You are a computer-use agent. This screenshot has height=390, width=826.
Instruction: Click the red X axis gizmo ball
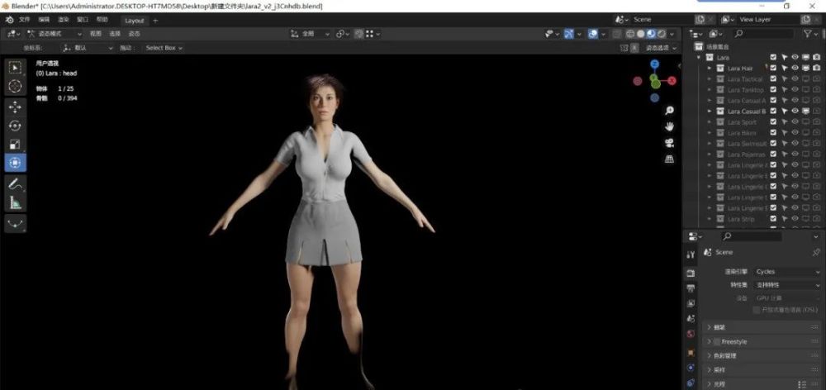[672, 81]
